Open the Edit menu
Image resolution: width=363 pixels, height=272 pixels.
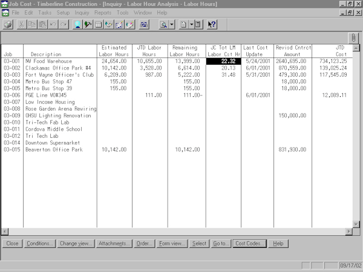pyautogui.click(x=28, y=13)
